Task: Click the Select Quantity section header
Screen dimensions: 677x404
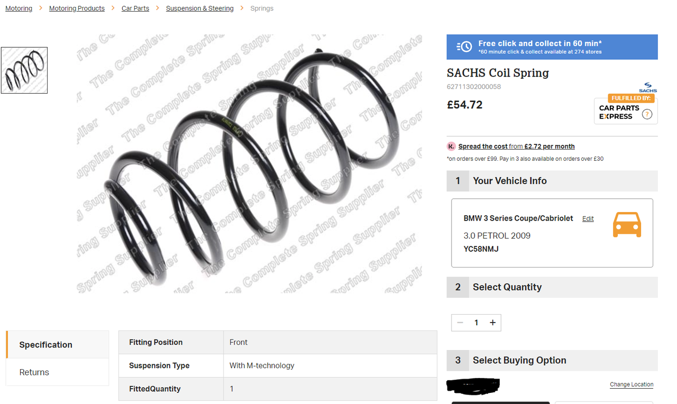Action: point(552,287)
